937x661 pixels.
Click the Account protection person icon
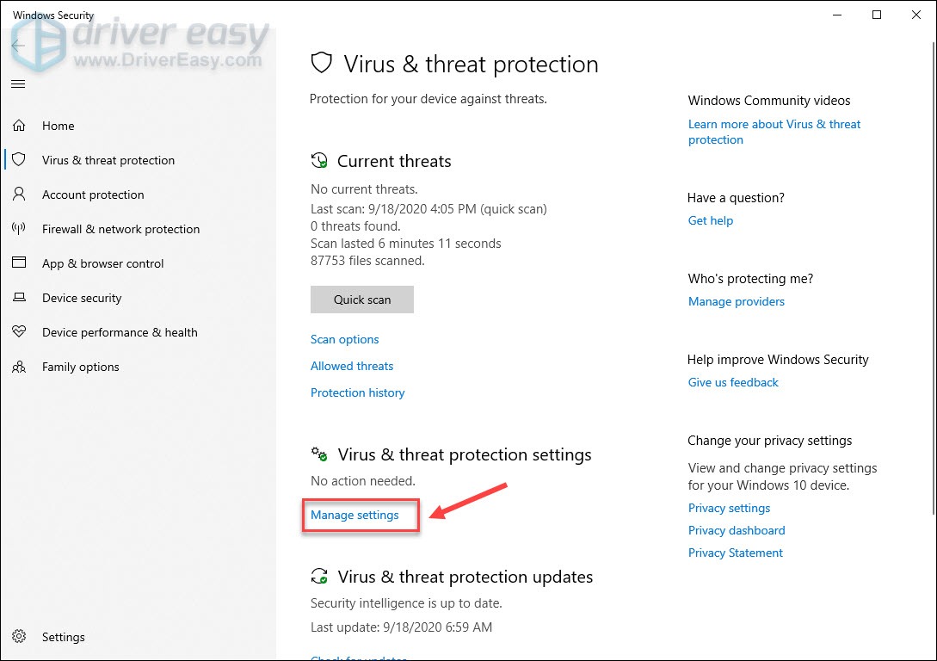(19, 195)
